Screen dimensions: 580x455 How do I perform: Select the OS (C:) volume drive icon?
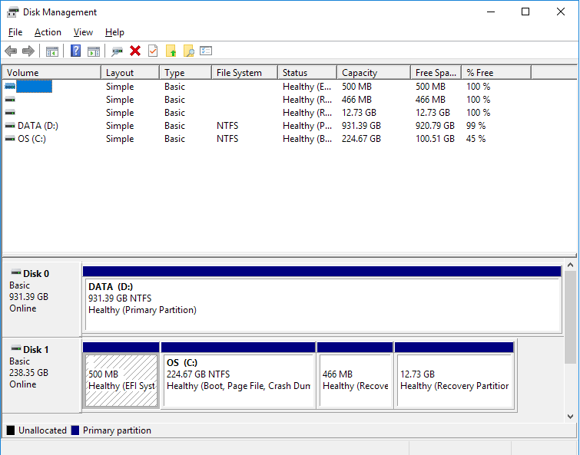pyautogui.click(x=10, y=139)
